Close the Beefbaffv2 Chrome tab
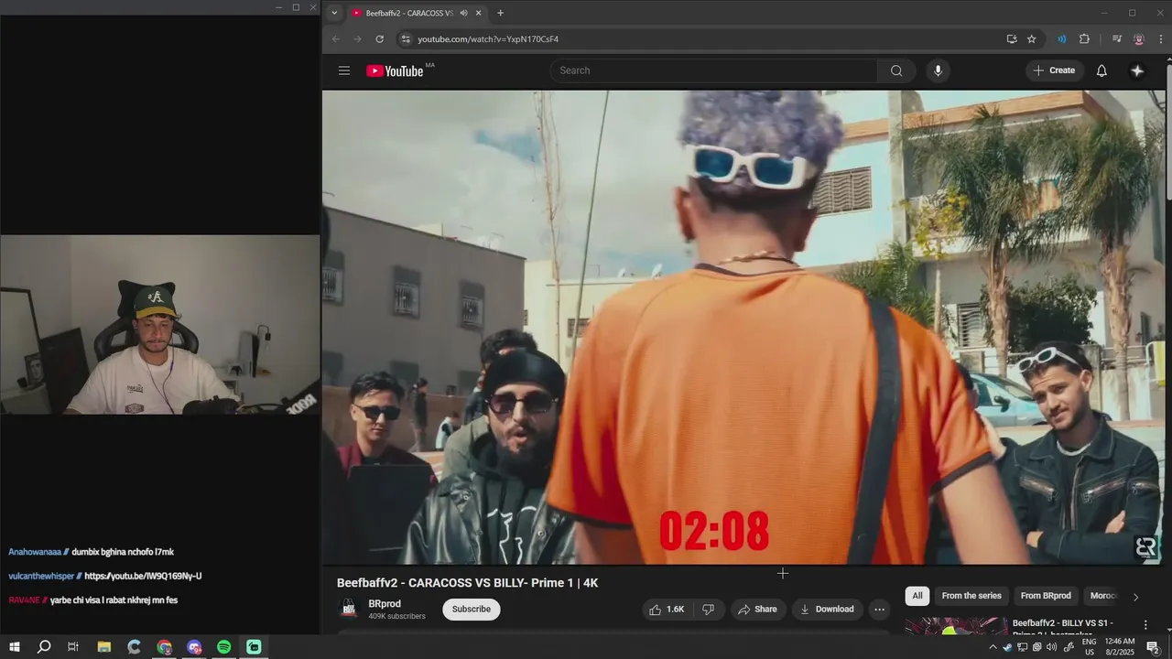The width and height of the screenshot is (1172, 659). pos(479,13)
